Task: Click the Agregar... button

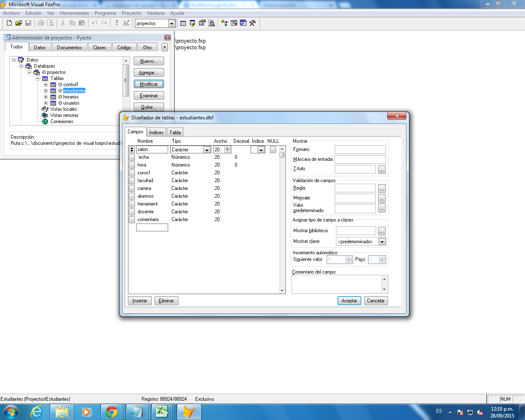Action: [148, 73]
